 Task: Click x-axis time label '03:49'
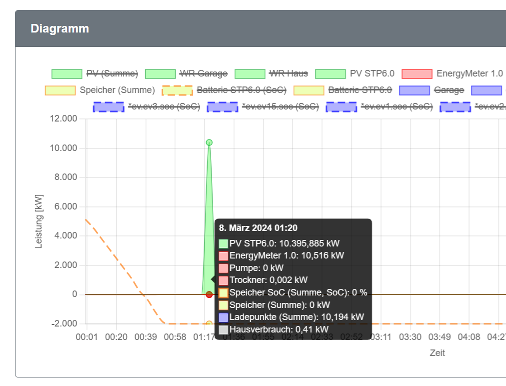click(x=439, y=337)
